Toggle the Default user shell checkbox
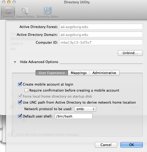The image size is (147, 152). click(x=20, y=116)
